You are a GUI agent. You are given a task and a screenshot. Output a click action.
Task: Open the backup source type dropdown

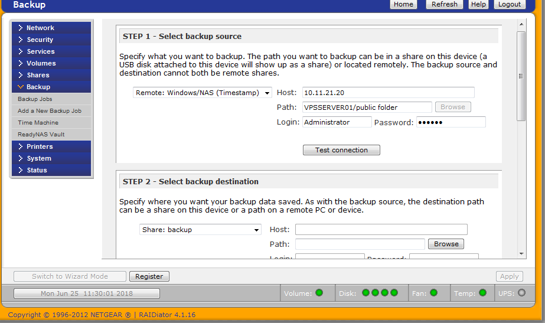(x=202, y=93)
